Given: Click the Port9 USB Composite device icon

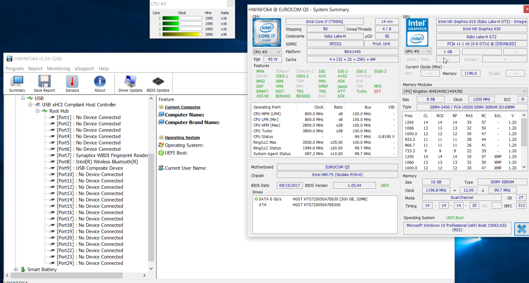Looking at the screenshot, I should (52, 168).
